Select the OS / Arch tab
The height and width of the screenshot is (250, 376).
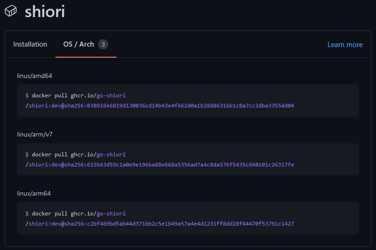click(79, 44)
